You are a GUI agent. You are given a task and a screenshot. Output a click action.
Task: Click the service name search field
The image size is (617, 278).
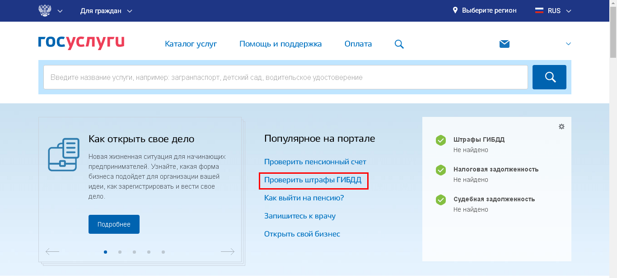click(x=285, y=77)
